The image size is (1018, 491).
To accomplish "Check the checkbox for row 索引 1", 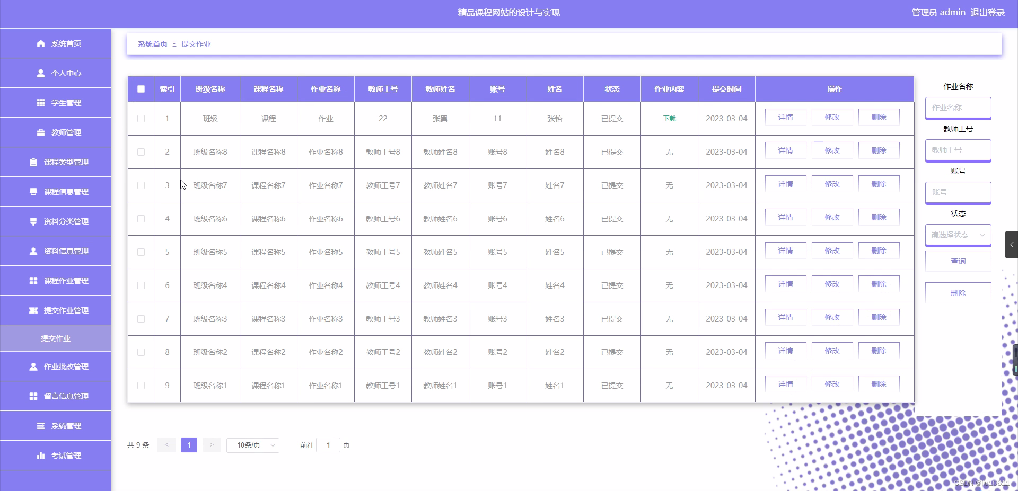I will (141, 119).
